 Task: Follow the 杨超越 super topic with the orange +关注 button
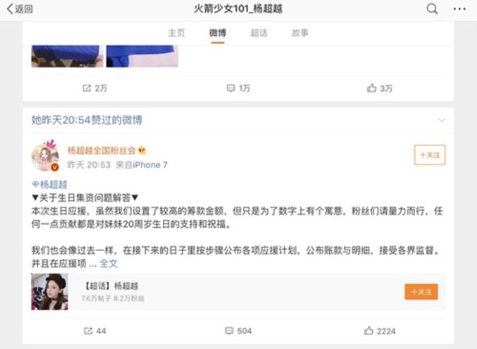[421, 292]
